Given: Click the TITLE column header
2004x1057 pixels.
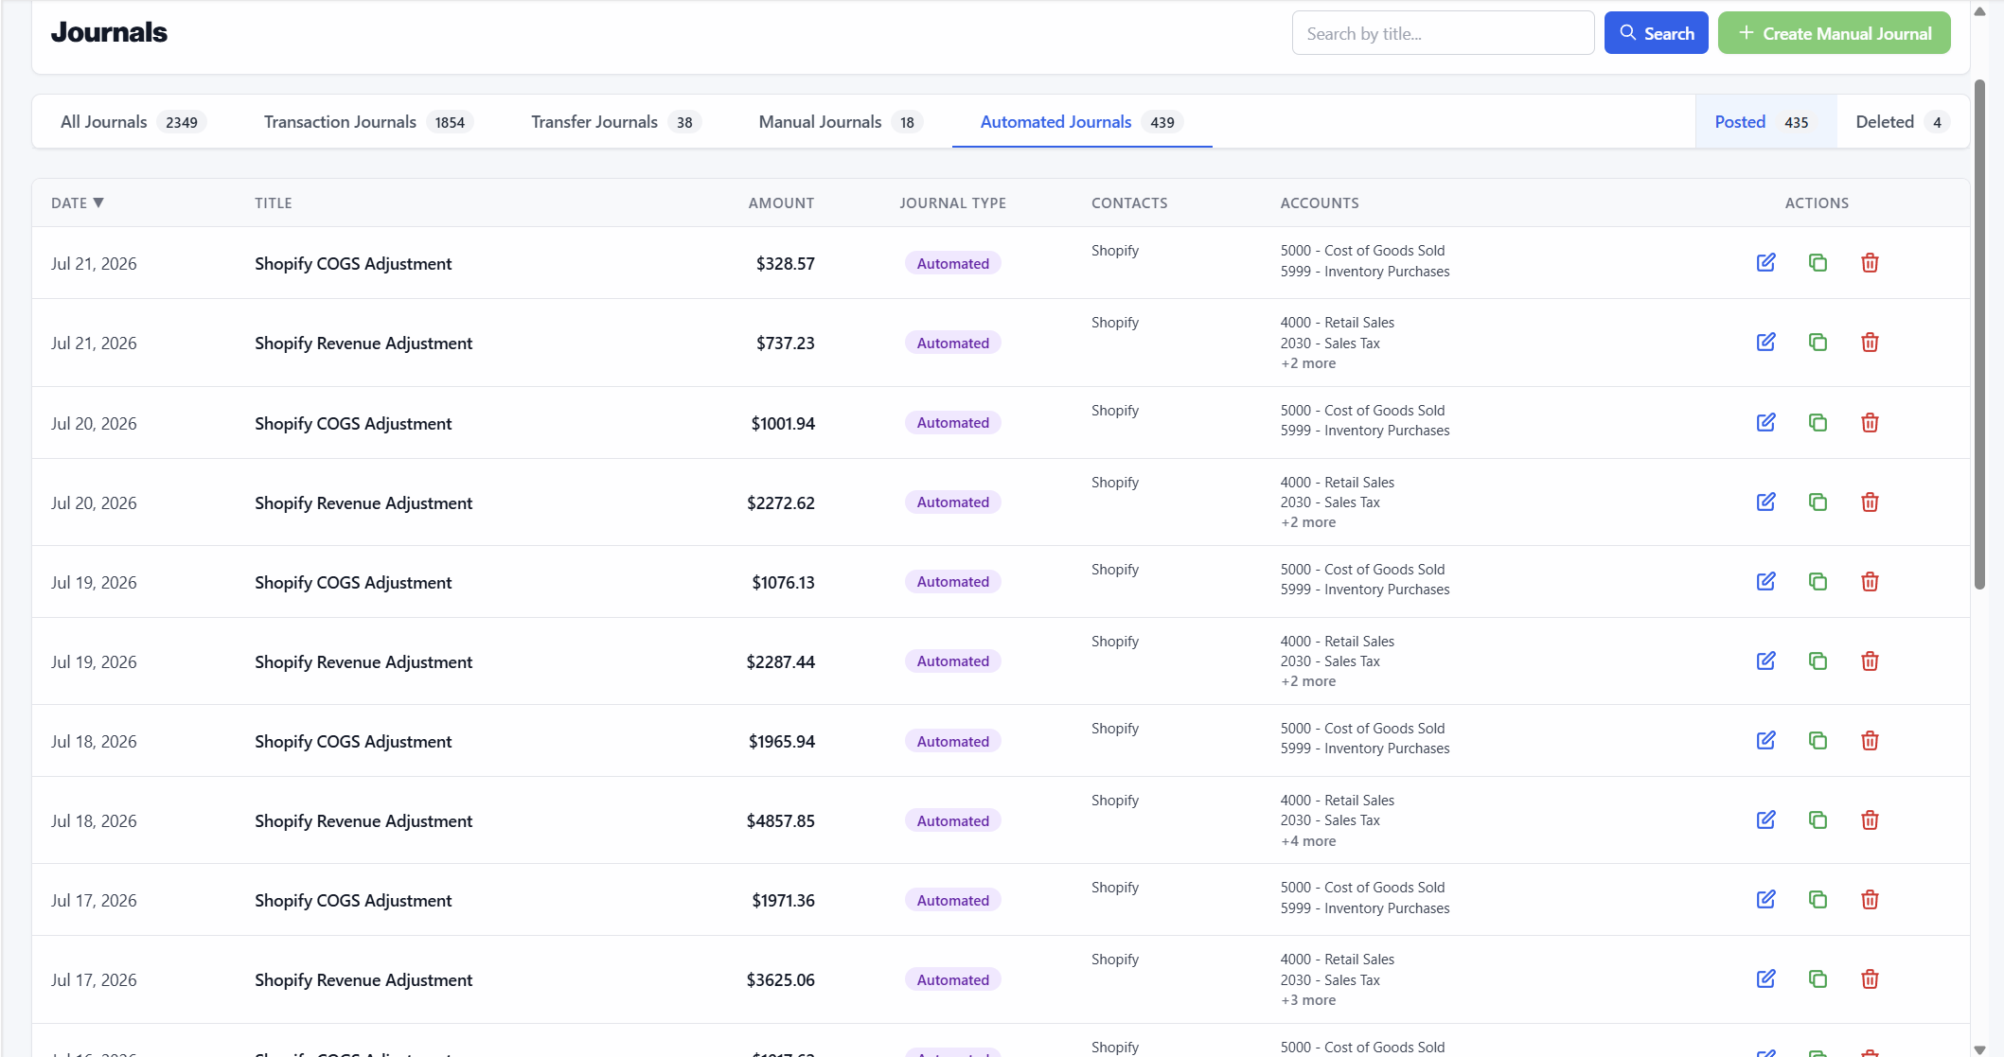Looking at the screenshot, I should [x=274, y=203].
